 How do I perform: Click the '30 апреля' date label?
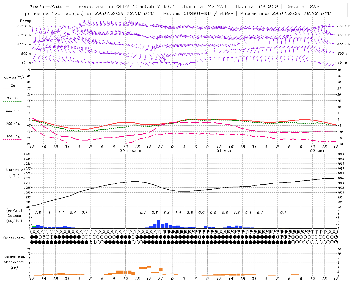click(130, 151)
